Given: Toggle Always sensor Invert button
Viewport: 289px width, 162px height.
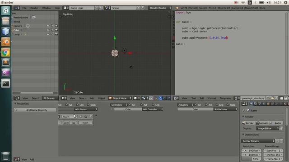Looking at the screenshot, I should pyautogui.click(x=85, y=123).
